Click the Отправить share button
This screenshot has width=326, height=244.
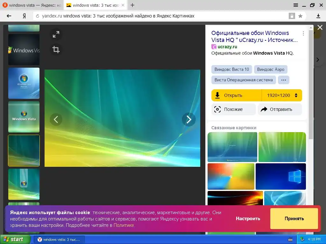click(x=280, y=109)
